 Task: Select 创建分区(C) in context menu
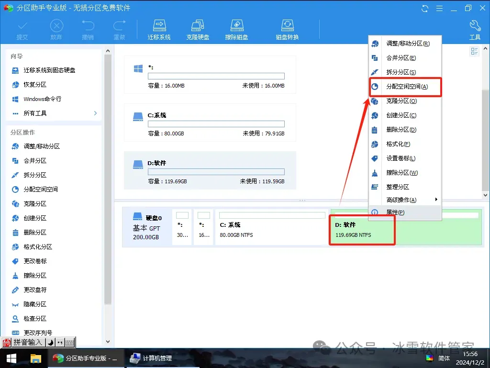(x=405, y=115)
